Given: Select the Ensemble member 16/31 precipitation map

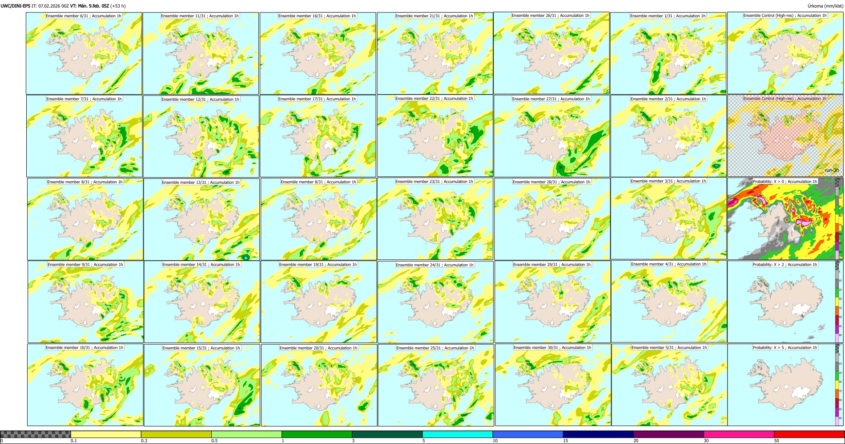Looking at the screenshot, I should coord(318,53).
